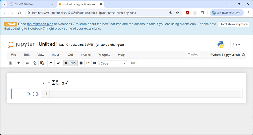The width and height of the screenshot is (253, 135).
Task: Click the In [ ]: cell prompt
Action: point(33,94)
